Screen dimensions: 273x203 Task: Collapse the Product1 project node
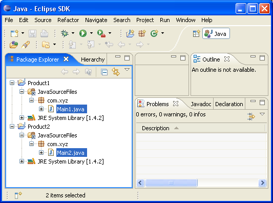[x=12, y=83]
